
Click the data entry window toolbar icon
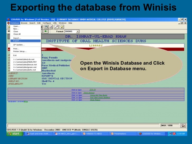[x=46, y=27]
